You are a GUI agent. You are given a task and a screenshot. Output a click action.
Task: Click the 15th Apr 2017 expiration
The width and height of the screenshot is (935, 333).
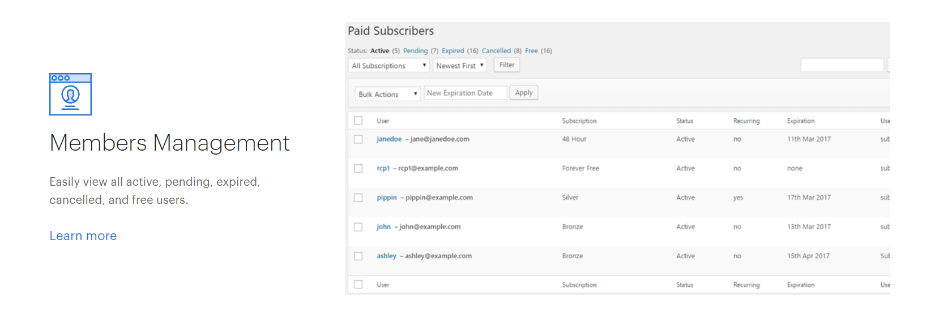pyautogui.click(x=808, y=256)
